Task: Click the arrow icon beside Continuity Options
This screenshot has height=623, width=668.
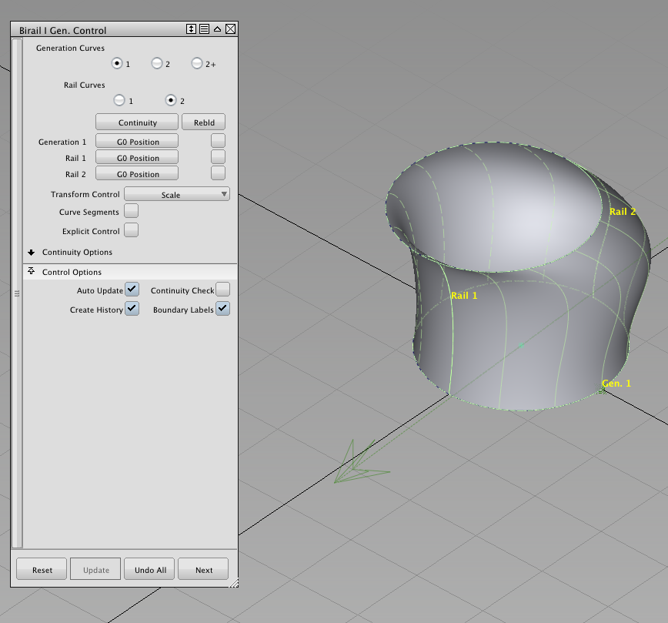Action: click(x=31, y=252)
